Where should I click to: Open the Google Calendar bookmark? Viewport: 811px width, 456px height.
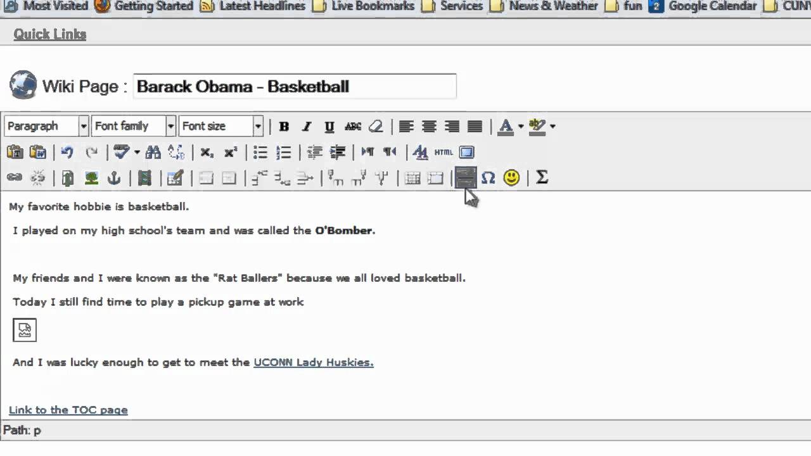tap(703, 6)
